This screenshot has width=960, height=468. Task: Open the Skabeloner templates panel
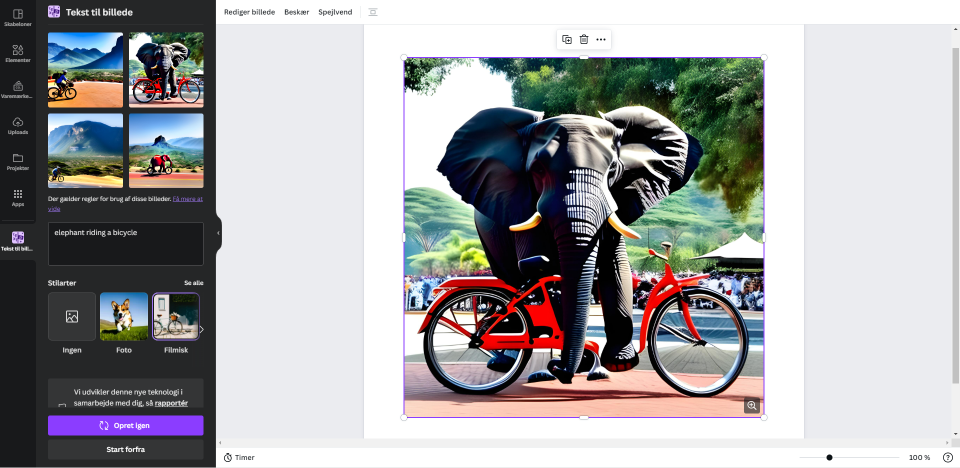click(x=18, y=17)
